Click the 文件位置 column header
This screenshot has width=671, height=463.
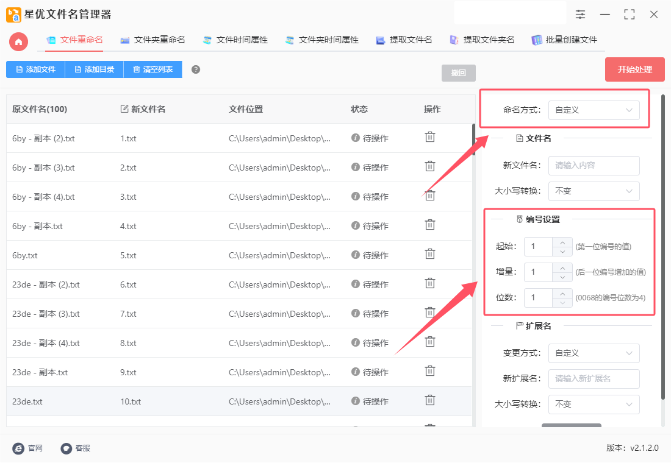pos(246,109)
